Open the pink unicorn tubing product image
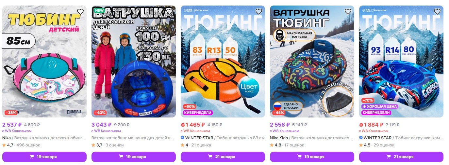This screenshot has width=449, height=165. point(44,62)
